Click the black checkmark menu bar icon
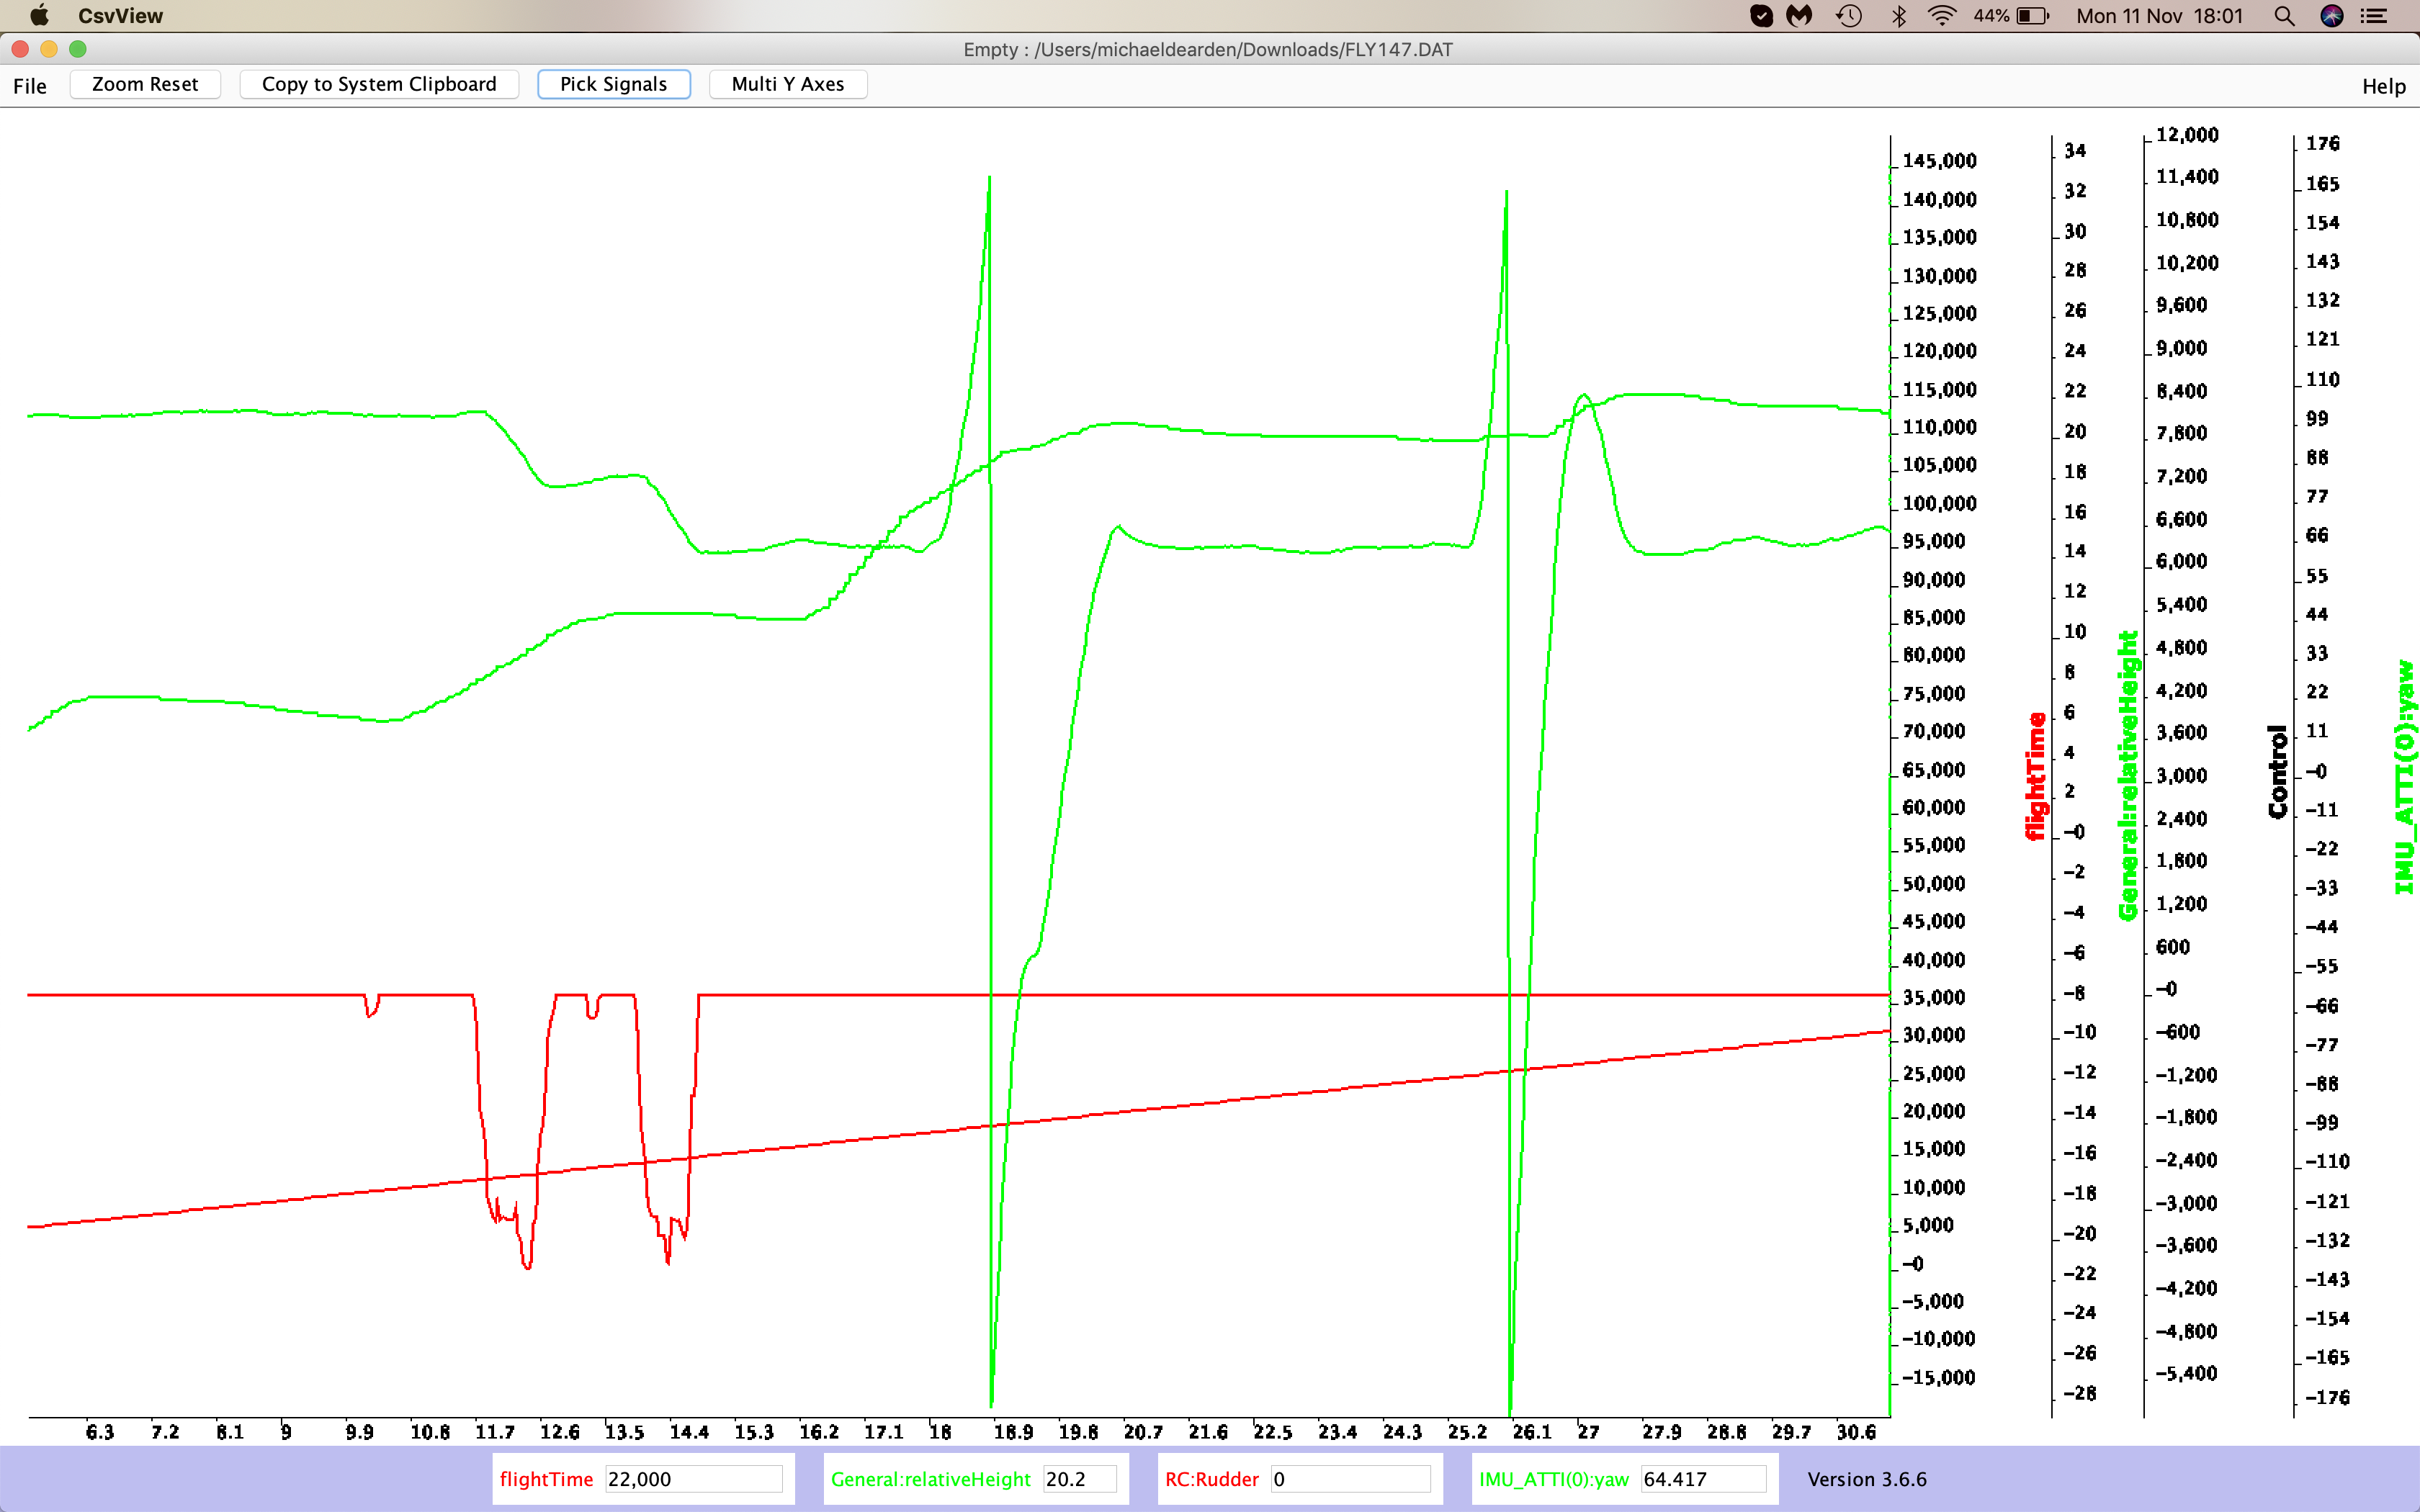The image size is (2420, 1512). pyautogui.click(x=1761, y=16)
